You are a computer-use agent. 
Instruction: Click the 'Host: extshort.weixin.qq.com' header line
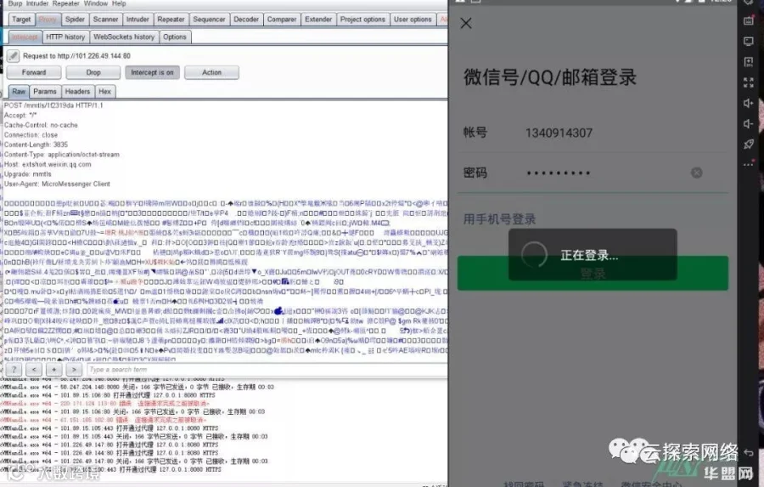click(48, 164)
